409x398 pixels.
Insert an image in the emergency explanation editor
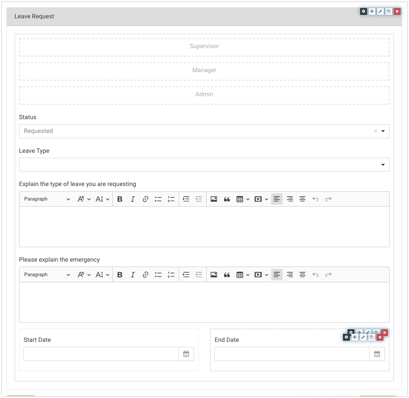pyautogui.click(x=214, y=275)
